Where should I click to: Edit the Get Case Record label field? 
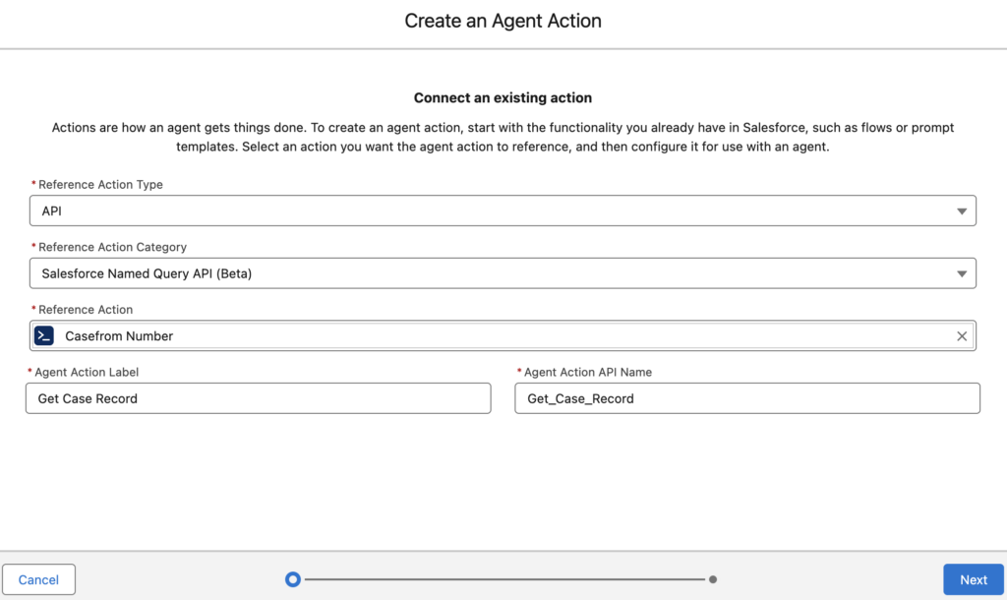258,397
